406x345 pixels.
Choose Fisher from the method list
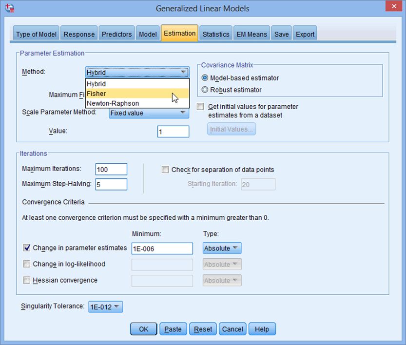pos(137,94)
